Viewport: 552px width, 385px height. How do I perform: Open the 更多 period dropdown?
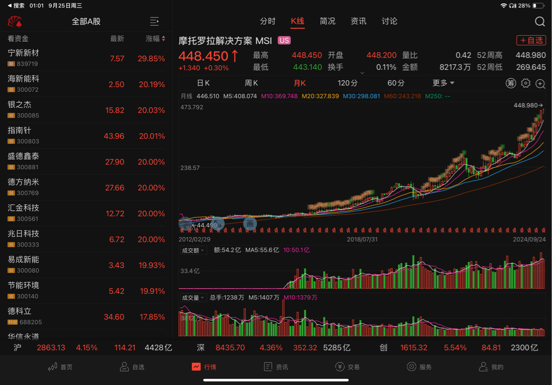pyautogui.click(x=443, y=83)
